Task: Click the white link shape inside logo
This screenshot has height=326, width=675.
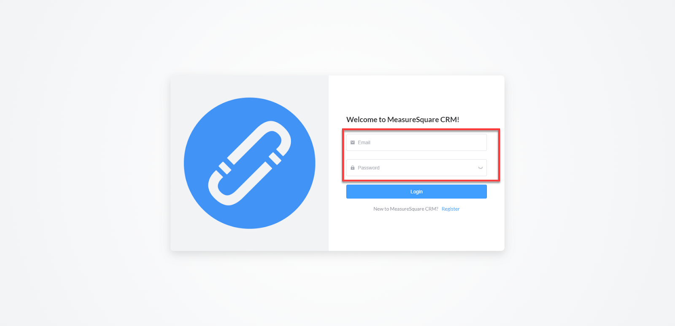Action: click(x=249, y=163)
